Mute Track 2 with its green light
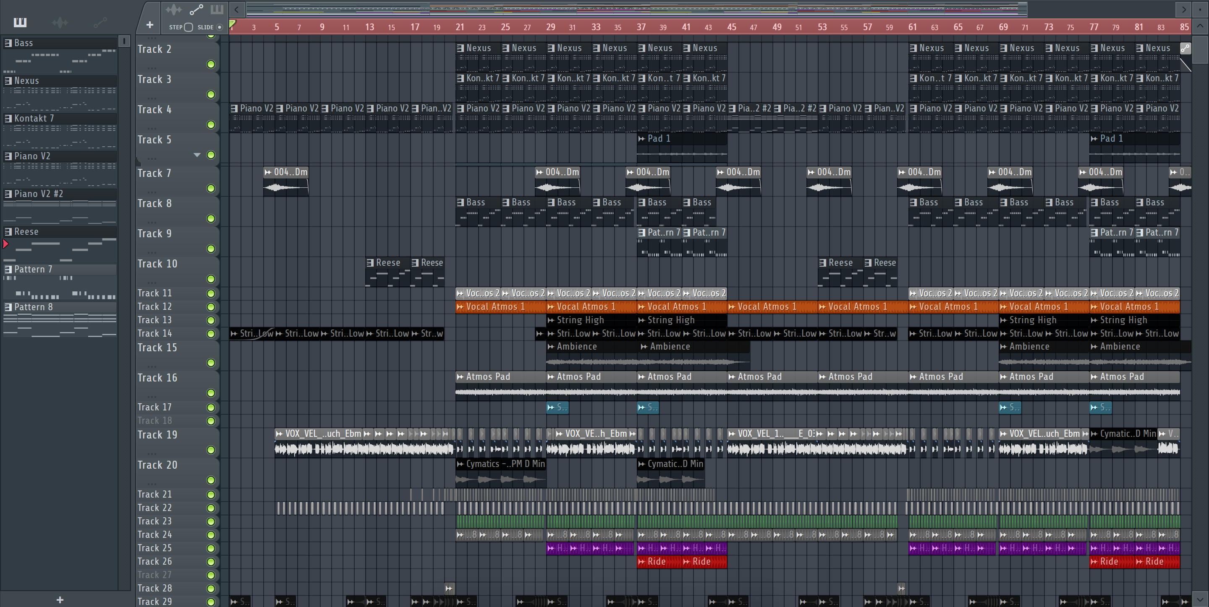The image size is (1209, 607). 211,64
